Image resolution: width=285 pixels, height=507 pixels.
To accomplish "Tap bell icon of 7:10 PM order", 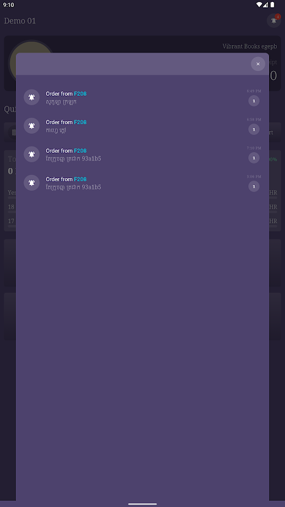I will pyautogui.click(x=32, y=154).
